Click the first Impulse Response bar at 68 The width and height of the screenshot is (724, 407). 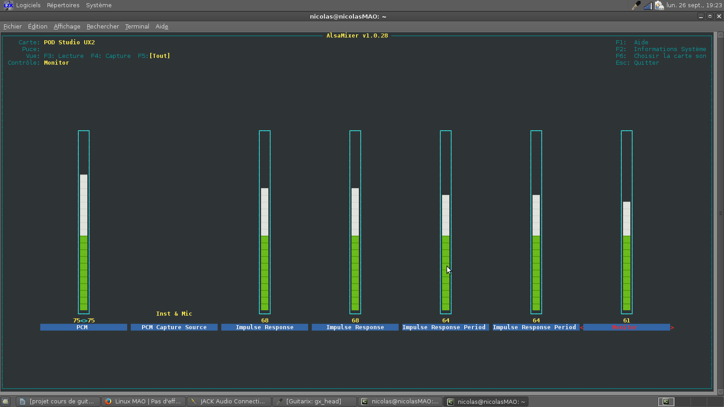(265, 222)
